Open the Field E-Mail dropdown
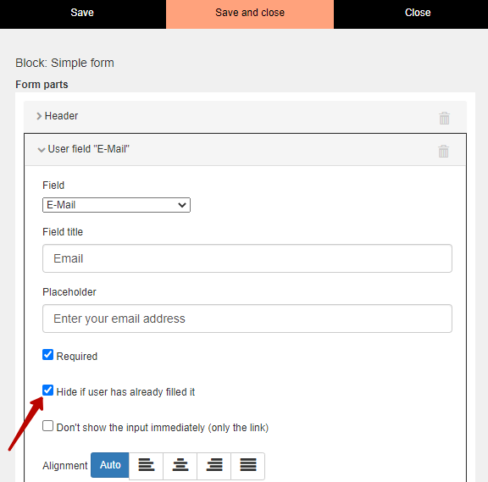488x482 pixels. [x=116, y=205]
